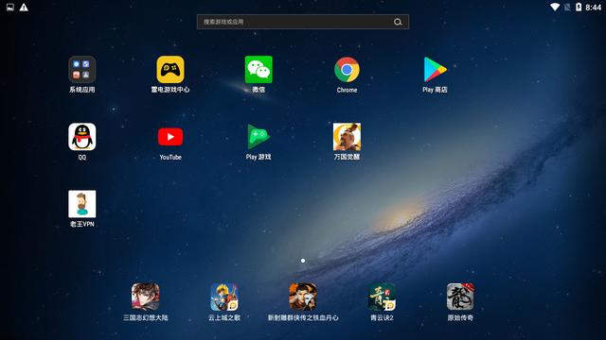Tap the 8:44 clock
606x340 pixels.
click(x=594, y=8)
